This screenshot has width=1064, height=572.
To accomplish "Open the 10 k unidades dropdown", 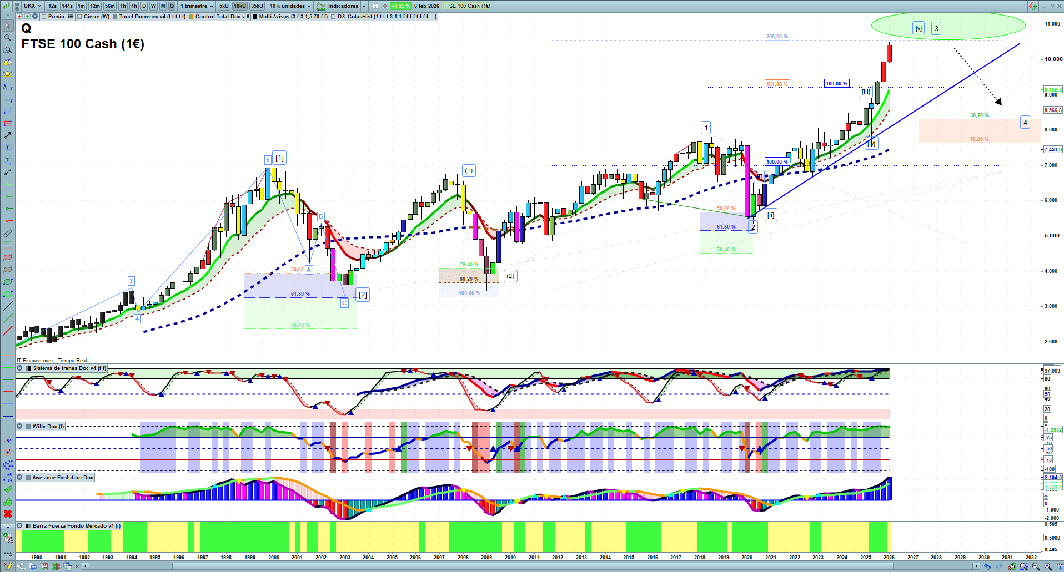I will coord(290,6).
